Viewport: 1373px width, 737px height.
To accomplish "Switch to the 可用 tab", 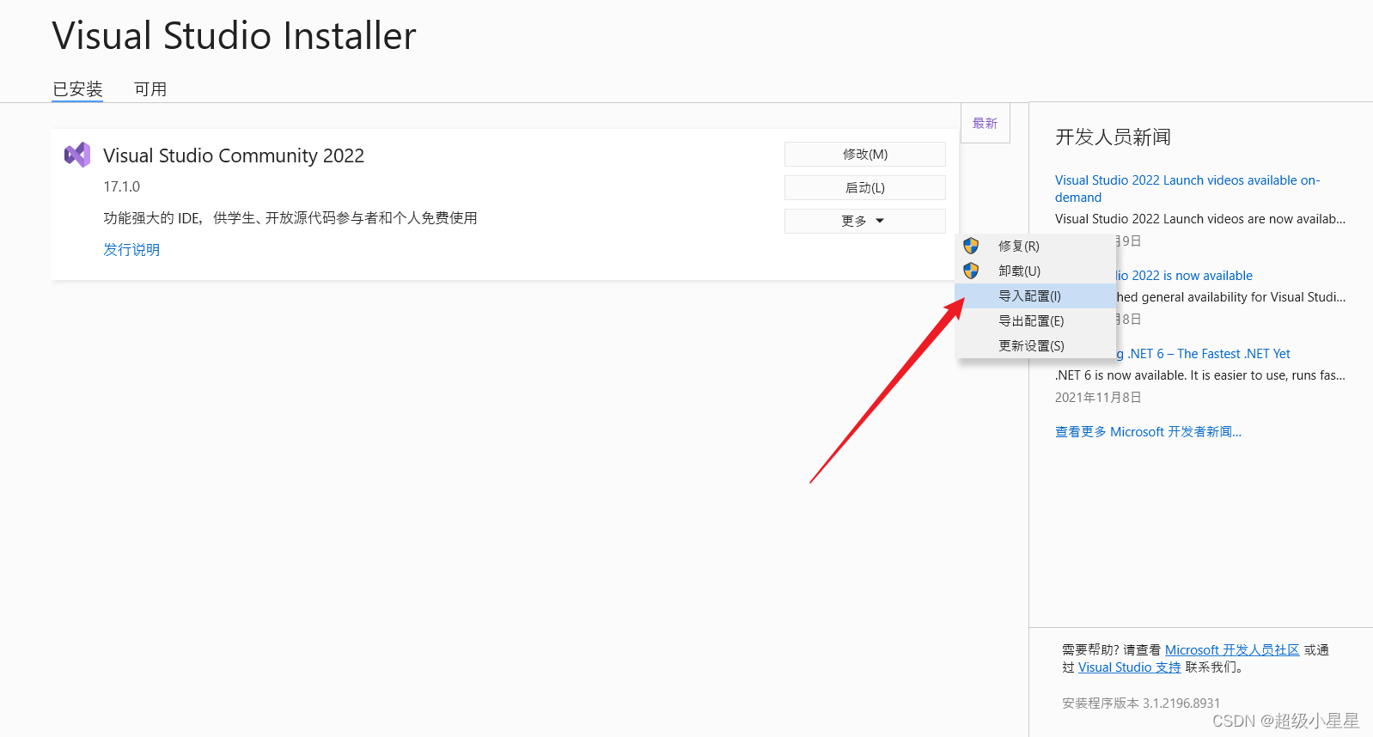I will 150,89.
